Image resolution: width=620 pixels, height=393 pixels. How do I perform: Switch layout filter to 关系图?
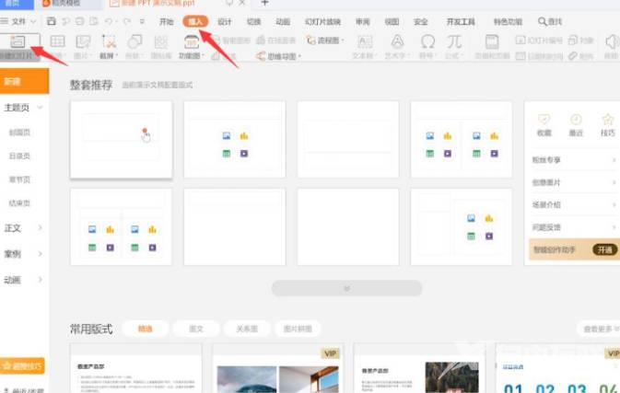click(246, 328)
